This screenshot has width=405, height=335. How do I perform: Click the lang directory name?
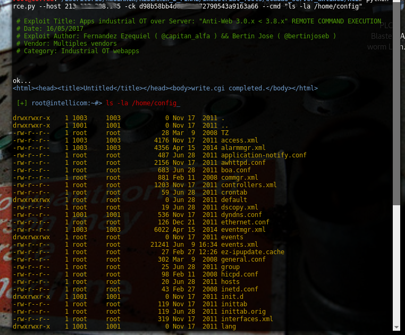pyautogui.click(x=229, y=326)
